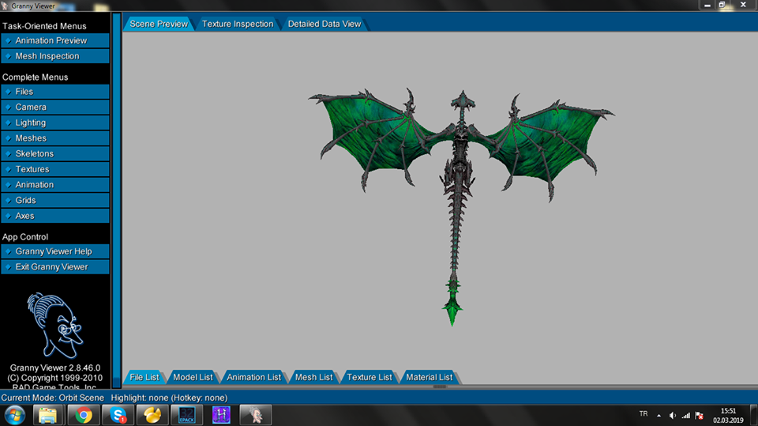
Task: Open the Grids menu
Action: tap(55, 200)
